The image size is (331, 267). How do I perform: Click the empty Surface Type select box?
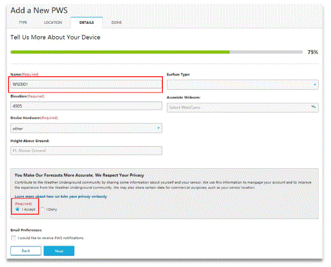click(242, 85)
